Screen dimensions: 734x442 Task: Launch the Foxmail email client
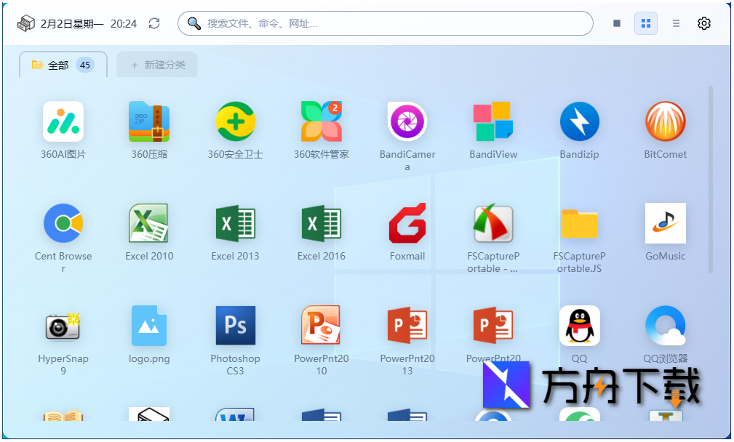point(407,223)
